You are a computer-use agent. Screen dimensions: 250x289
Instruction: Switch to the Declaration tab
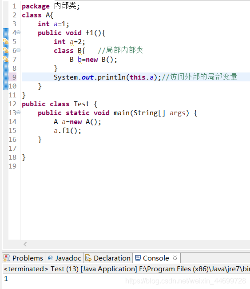108,258
